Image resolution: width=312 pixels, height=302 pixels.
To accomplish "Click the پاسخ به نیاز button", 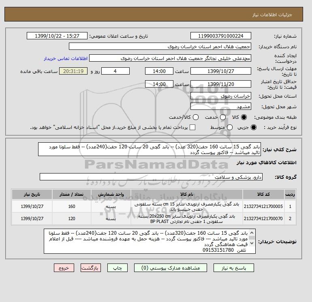I will [234, 268].
